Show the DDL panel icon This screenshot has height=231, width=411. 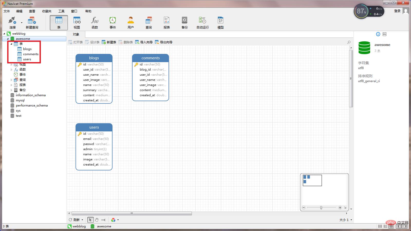click(385, 34)
